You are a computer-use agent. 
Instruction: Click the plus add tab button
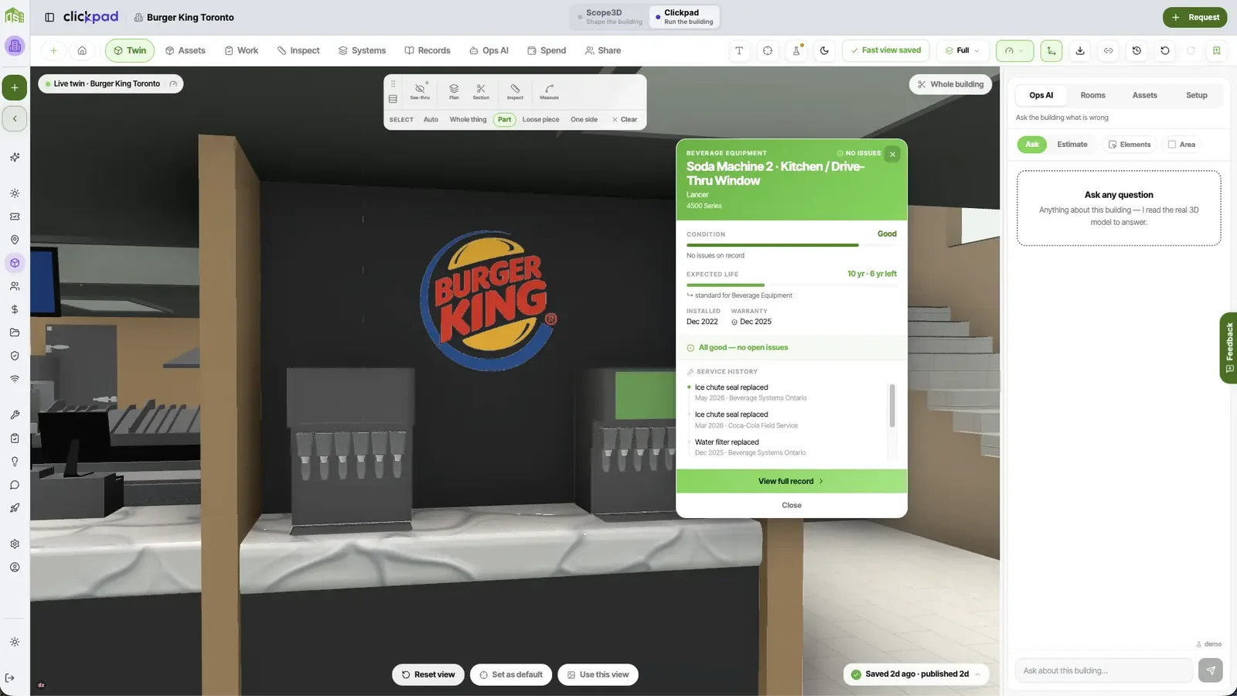53,50
